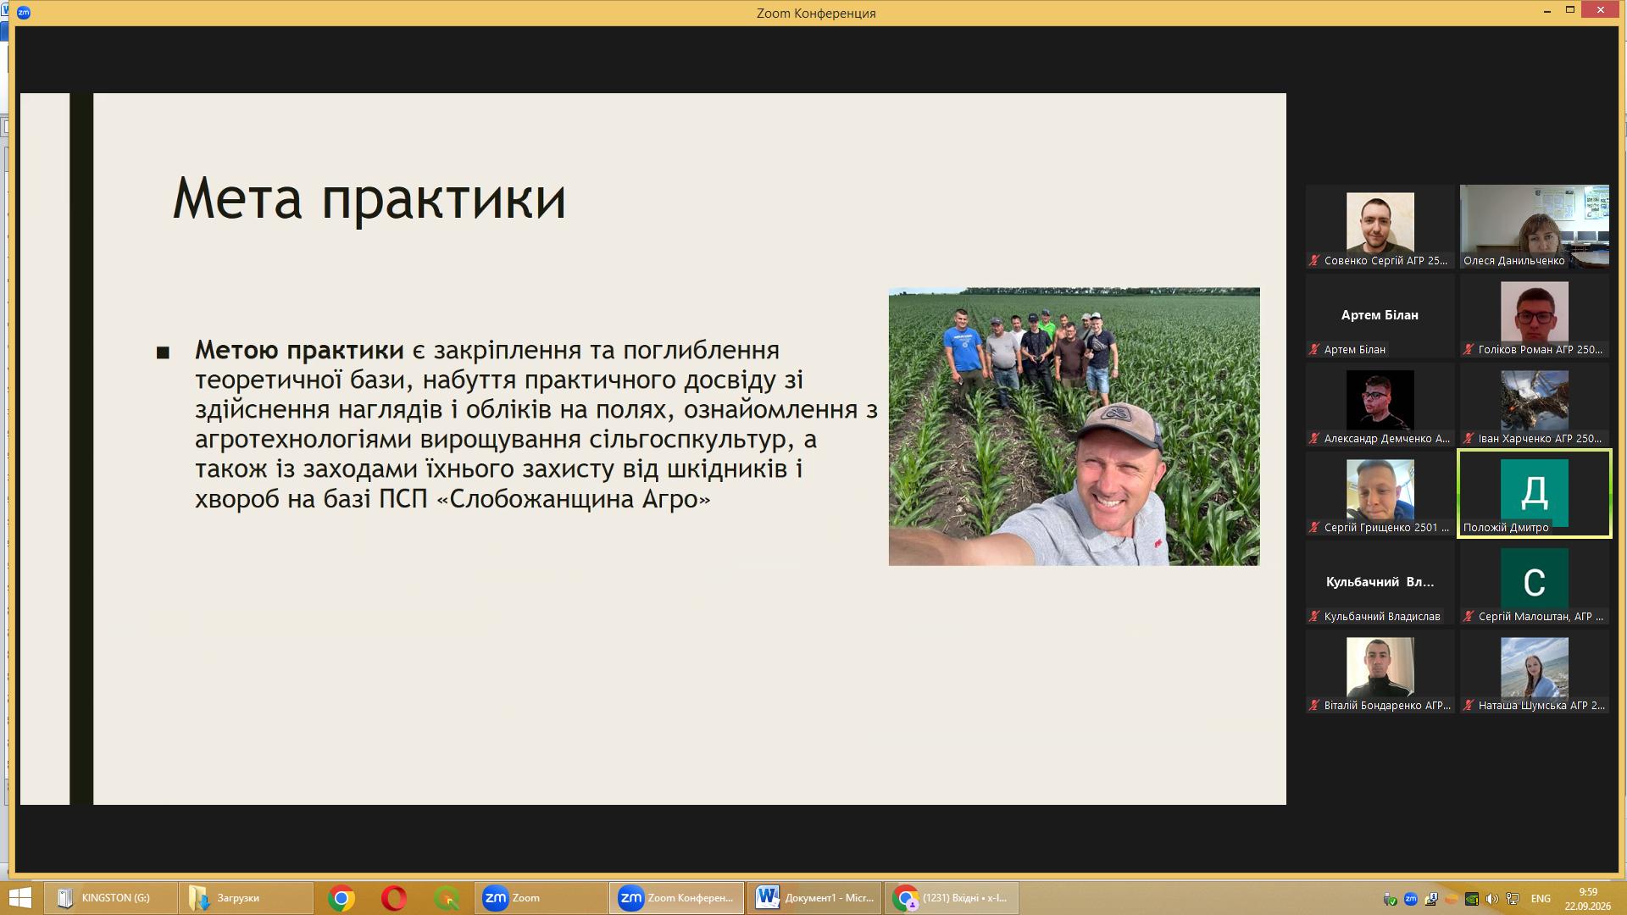Click the Safely Remove Hardware USB icon
Image resolution: width=1627 pixels, height=915 pixels.
point(1390,899)
